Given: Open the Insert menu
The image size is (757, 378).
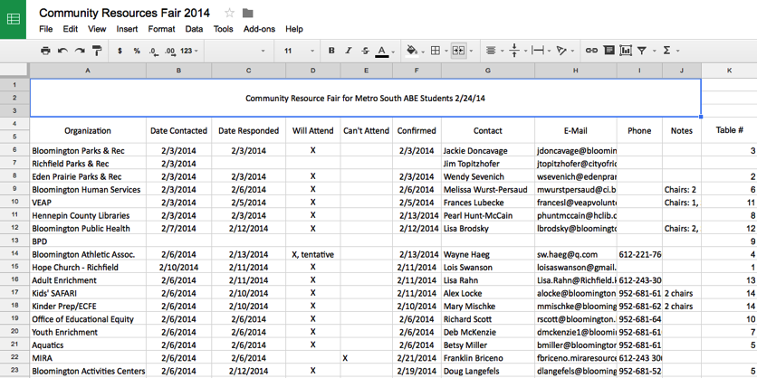Looking at the screenshot, I should point(127,29).
